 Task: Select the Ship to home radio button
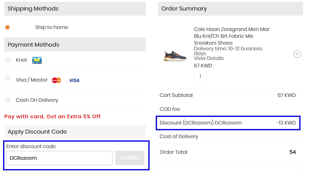[7, 27]
